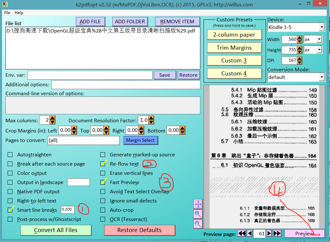Jump to last preview page

tap(277, 234)
